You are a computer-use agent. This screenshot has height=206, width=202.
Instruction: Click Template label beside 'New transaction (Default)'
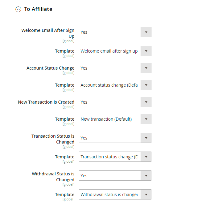(64, 119)
